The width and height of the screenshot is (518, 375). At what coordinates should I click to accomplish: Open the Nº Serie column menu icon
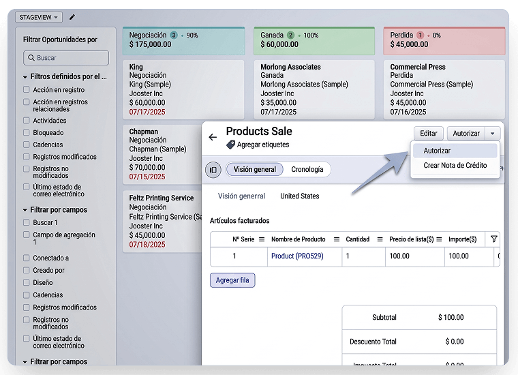coord(262,239)
